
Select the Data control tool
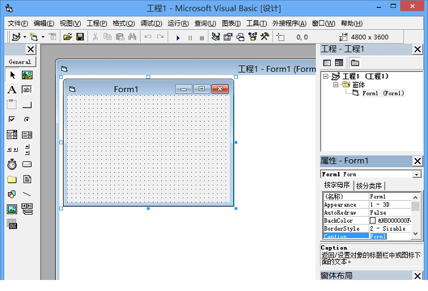point(27,209)
